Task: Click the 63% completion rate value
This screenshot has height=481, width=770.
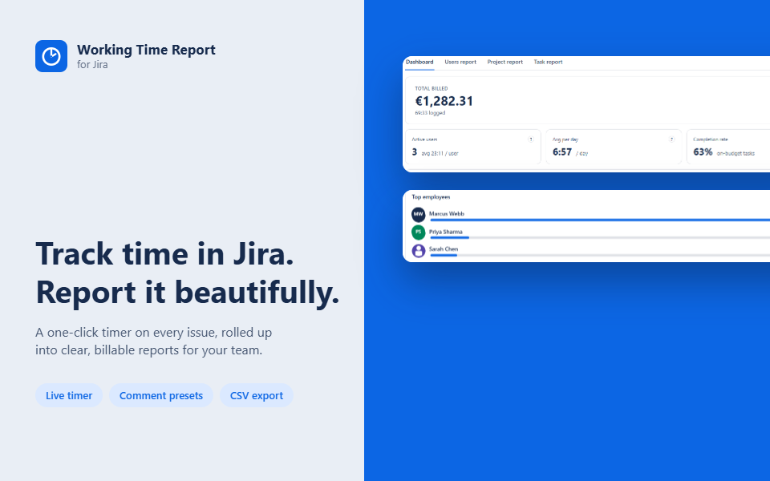Action: coord(703,152)
